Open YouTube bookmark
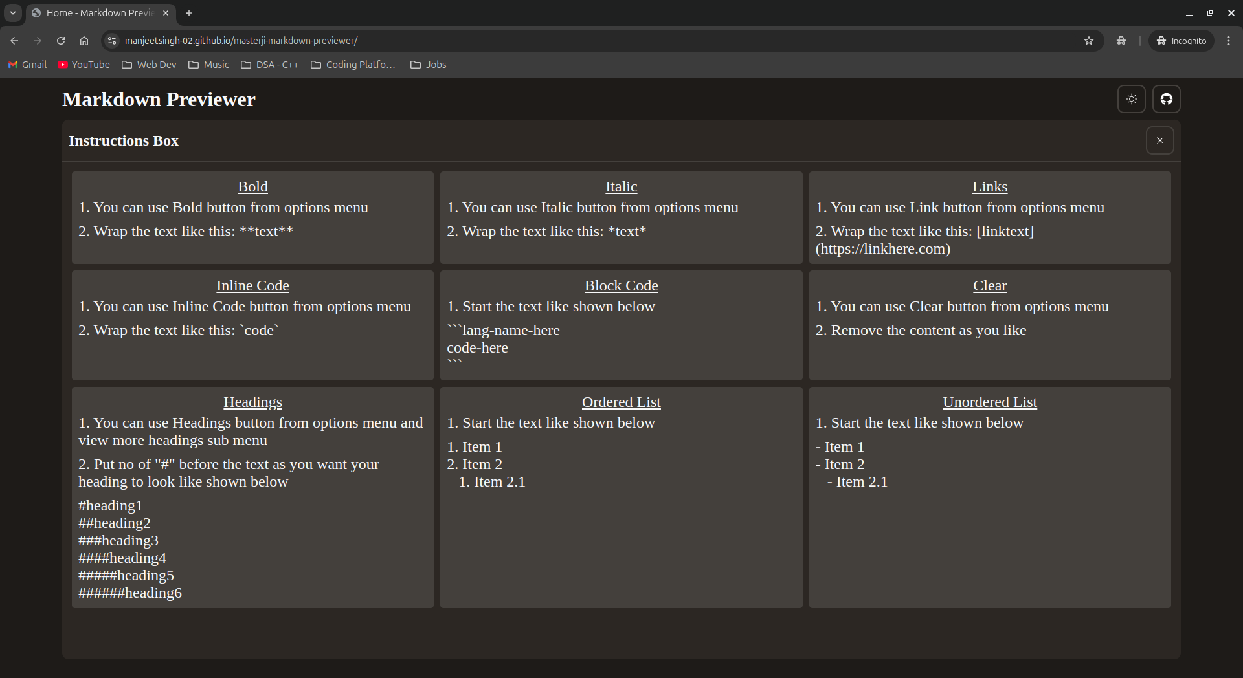1243x678 pixels. click(x=84, y=65)
